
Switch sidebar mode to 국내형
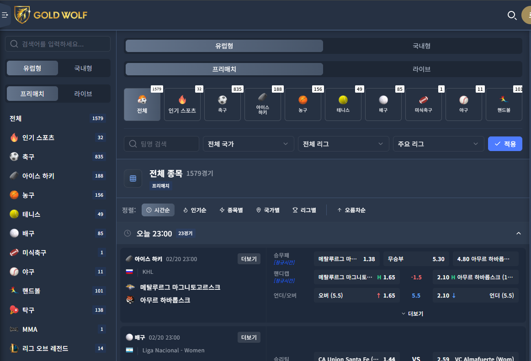click(x=83, y=68)
